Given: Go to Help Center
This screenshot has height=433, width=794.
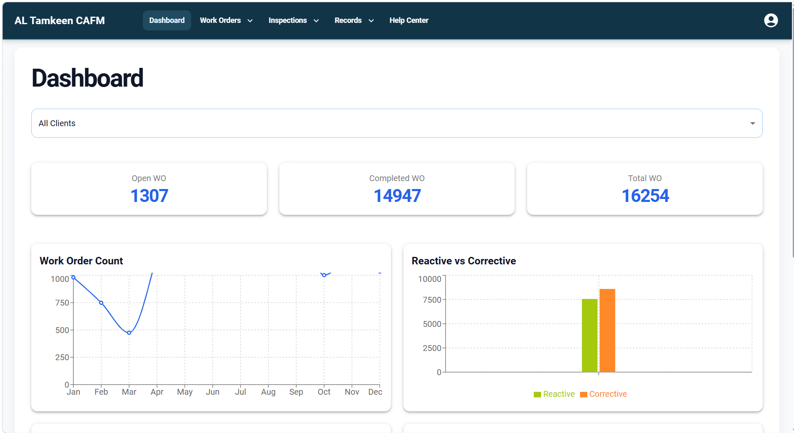Looking at the screenshot, I should (408, 20).
